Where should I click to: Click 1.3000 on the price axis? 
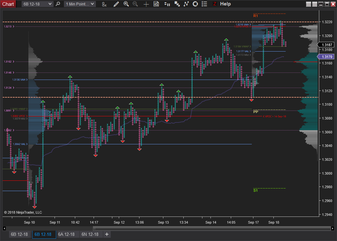(327, 173)
